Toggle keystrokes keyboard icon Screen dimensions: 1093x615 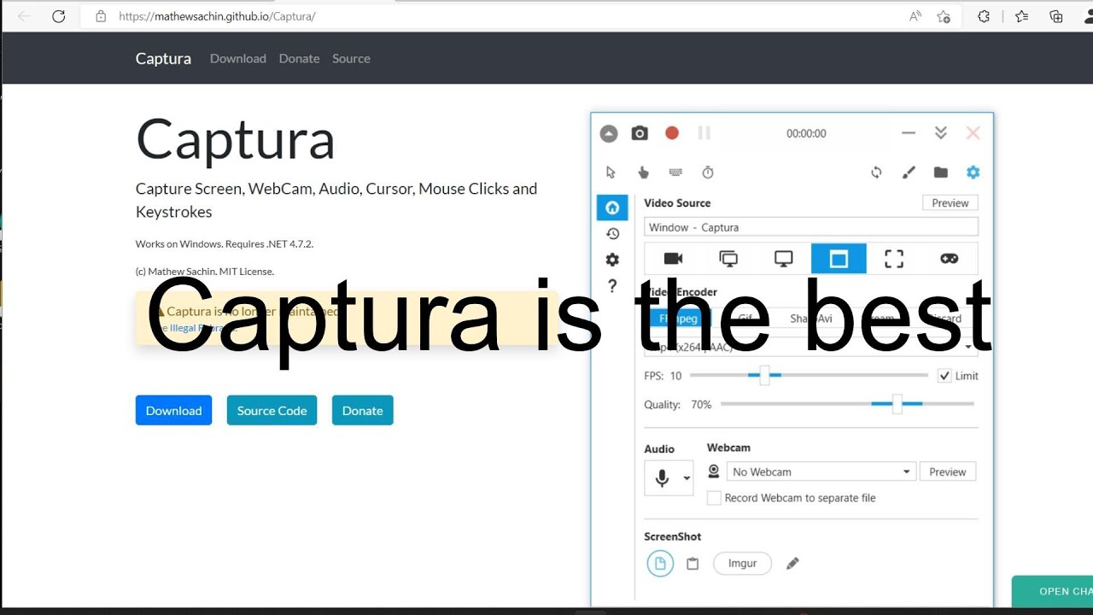click(675, 173)
